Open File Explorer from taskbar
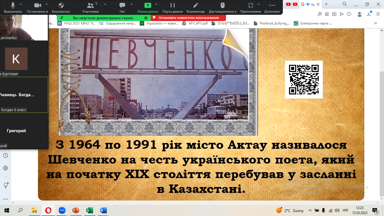This screenshot has width=384, height=216. coord(34,210)
